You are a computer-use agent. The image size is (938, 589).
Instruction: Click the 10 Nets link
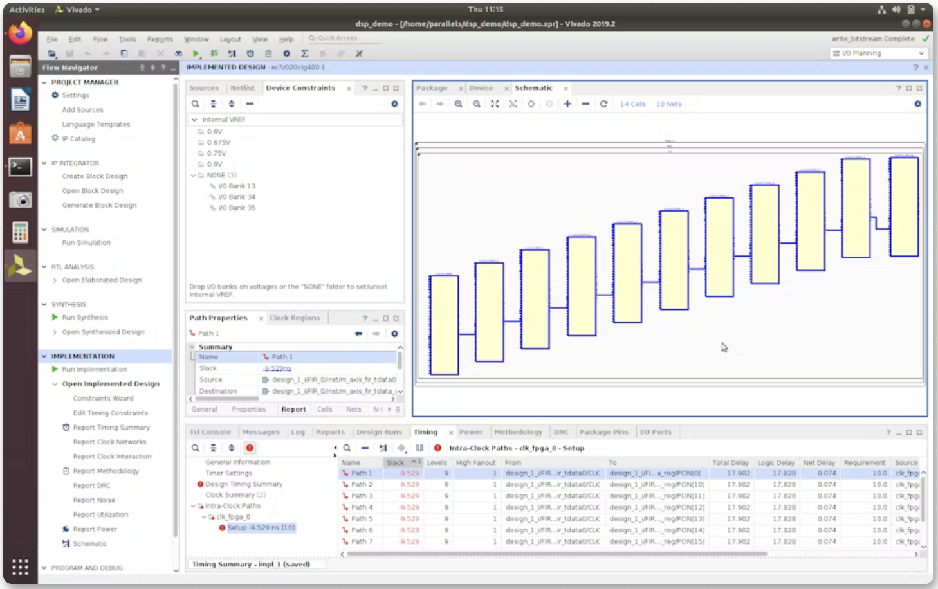668,104
